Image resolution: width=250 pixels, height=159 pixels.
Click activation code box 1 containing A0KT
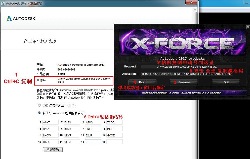pyautogui.click(x=50, y=122)
